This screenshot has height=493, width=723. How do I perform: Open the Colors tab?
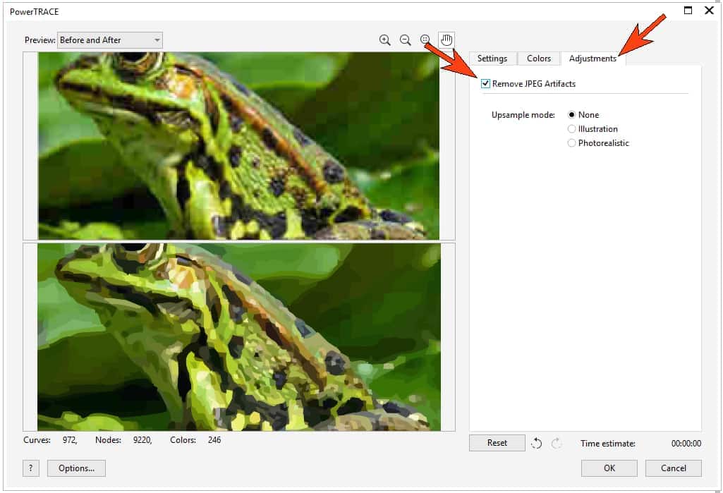(538, 58)
